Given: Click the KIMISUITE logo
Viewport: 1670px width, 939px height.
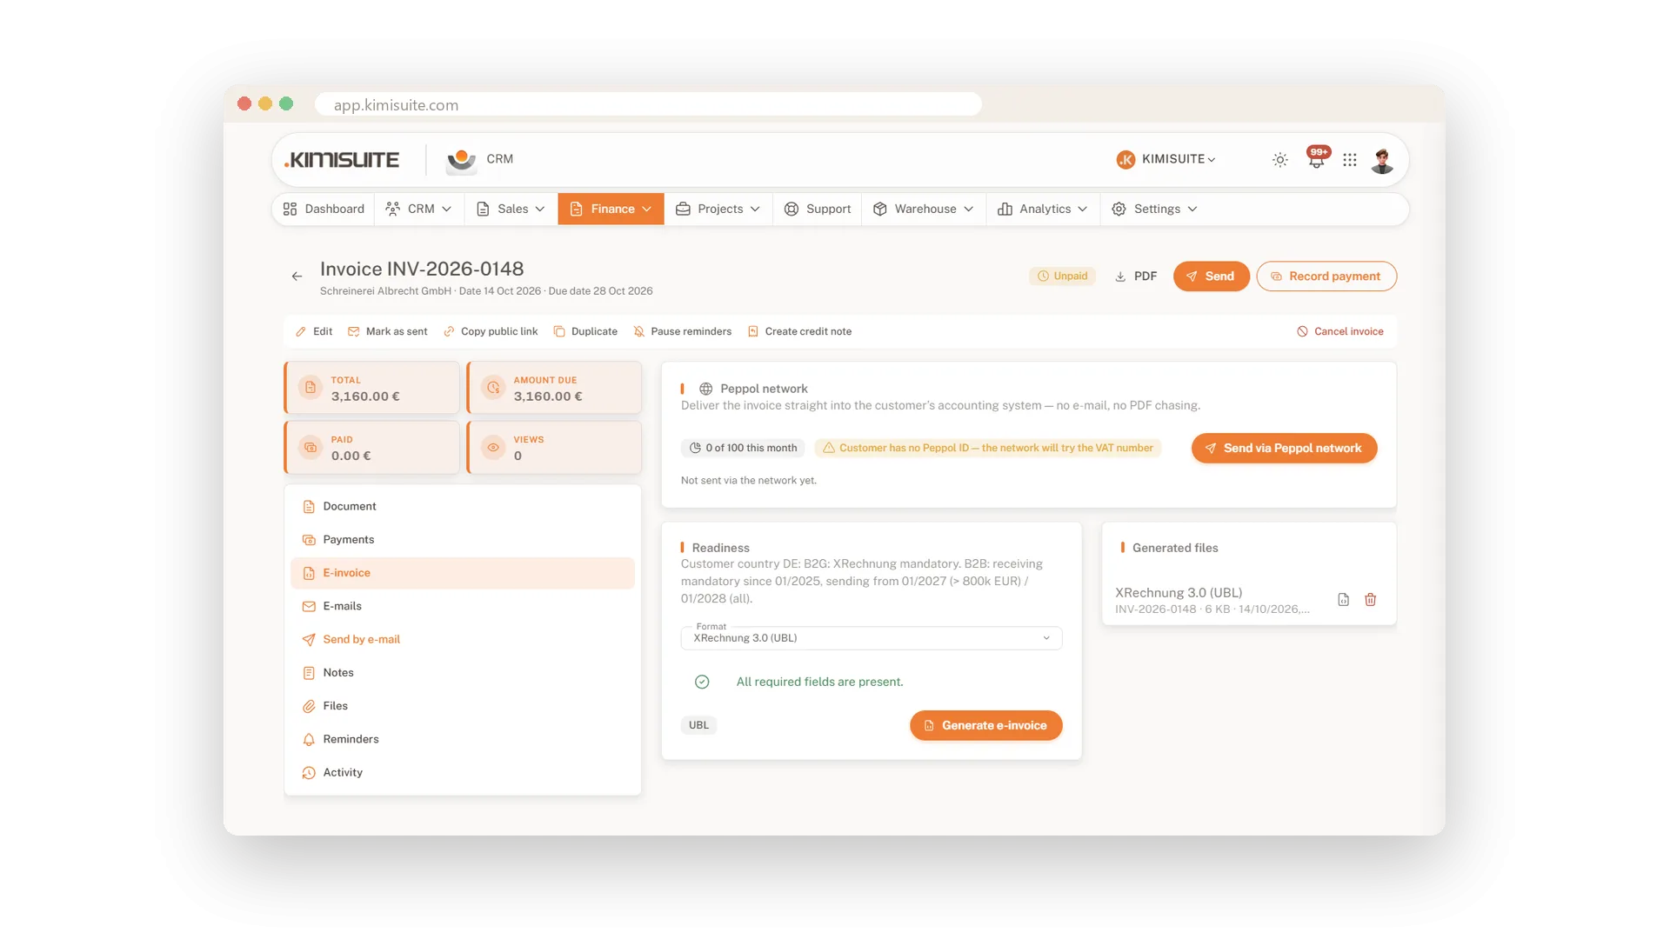Looking at the screenshot, I should (x=342, y=160).
